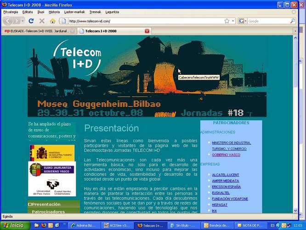Click the page scrollbar down arrow
306x230 pixels.
click(x=295, y=211)
